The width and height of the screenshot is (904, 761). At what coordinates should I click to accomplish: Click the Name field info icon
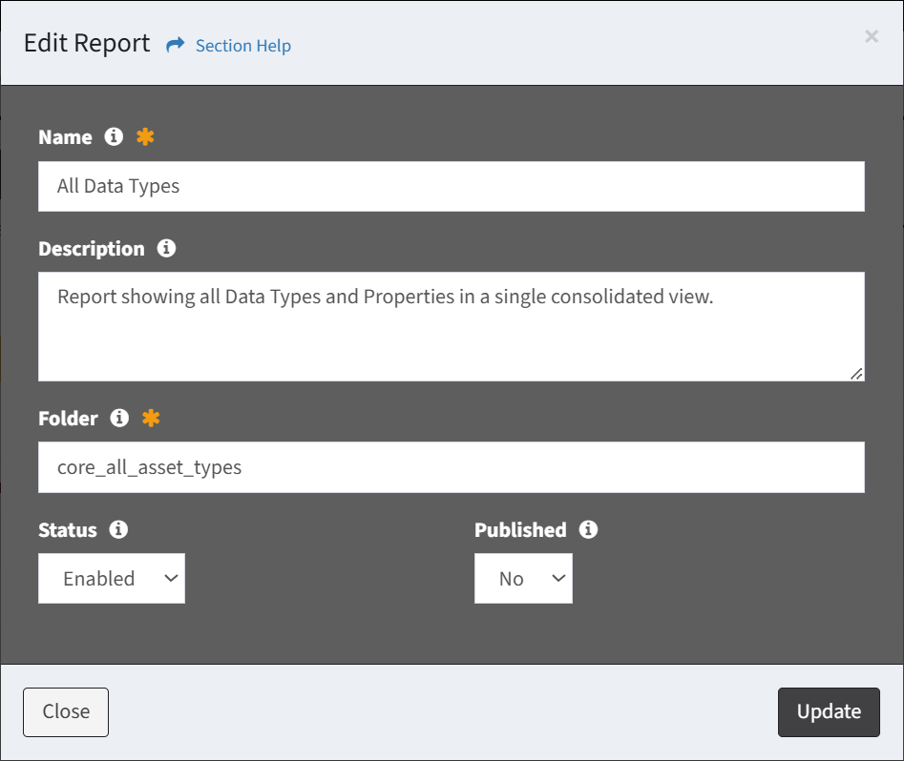pos(114,136)
